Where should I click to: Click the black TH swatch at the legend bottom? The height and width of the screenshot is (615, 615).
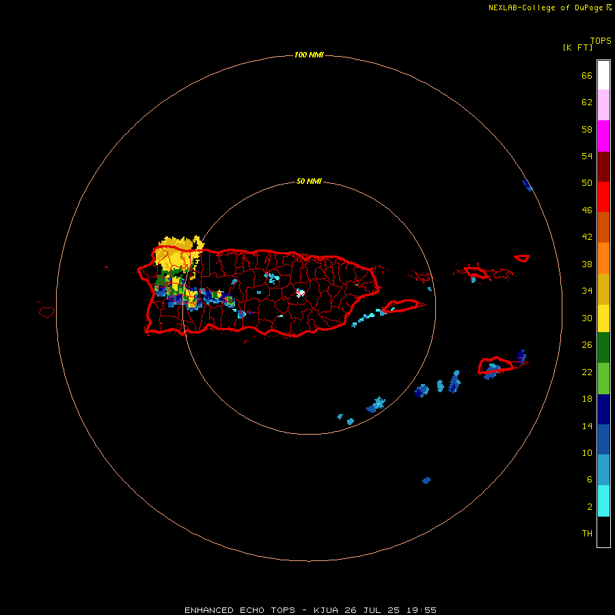[603, 532]
